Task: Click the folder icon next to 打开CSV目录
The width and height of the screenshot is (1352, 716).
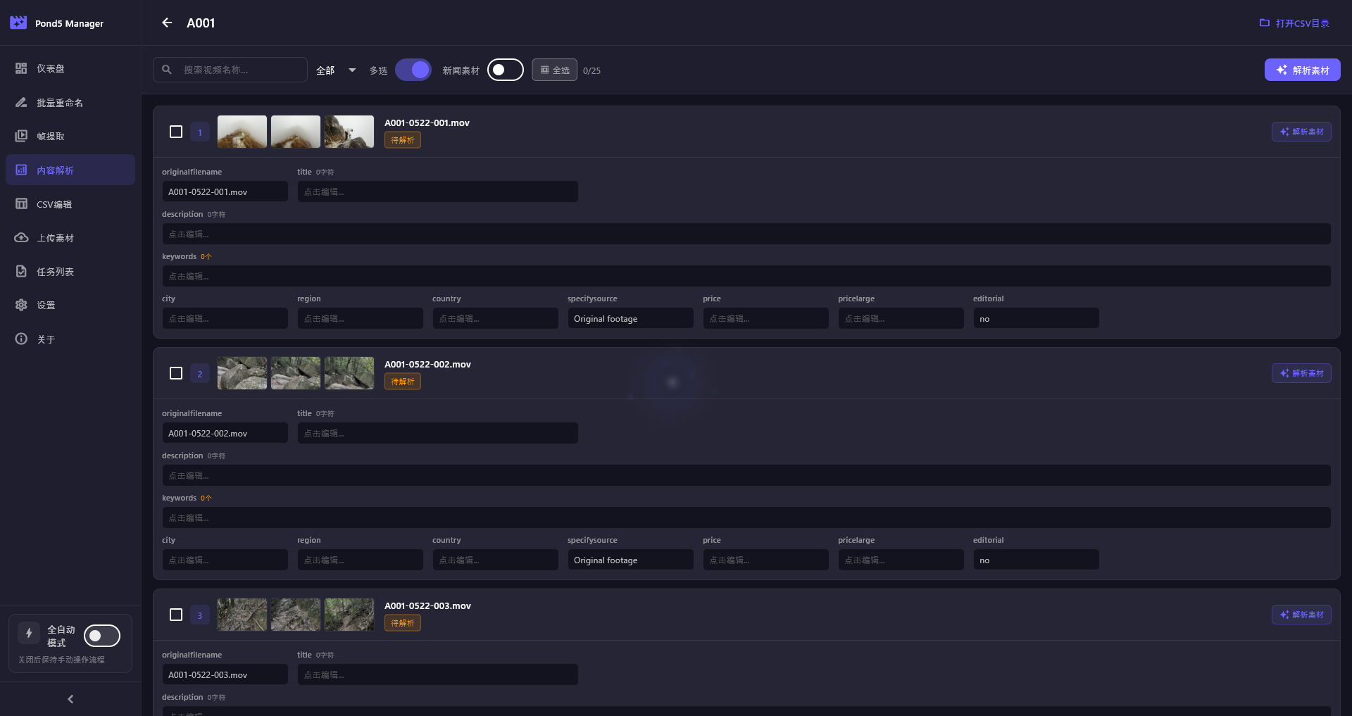Action: 1265,23
